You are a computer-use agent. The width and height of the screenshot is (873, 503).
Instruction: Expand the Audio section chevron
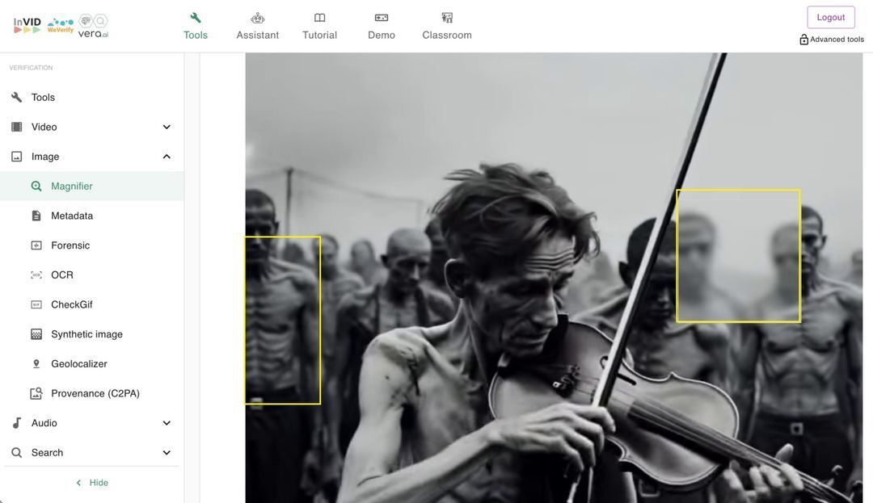167,423
